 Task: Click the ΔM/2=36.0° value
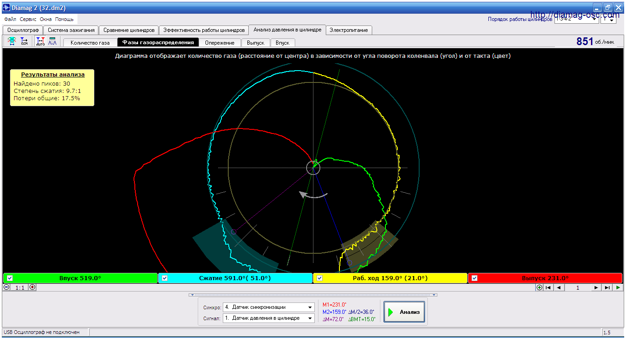click(x=361, y=312)
